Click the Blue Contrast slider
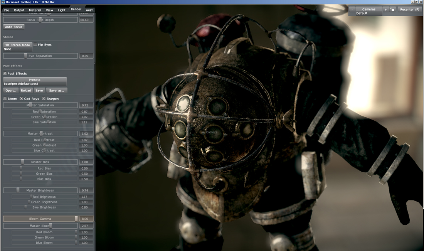 (x=44, y=150)
